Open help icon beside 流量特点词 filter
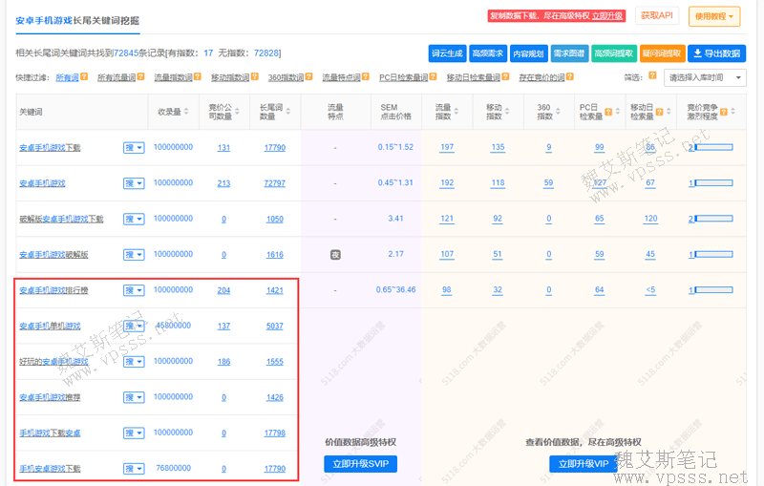Image resolution: width=764 pixels, height=486 pixels. [x=366, y=77]
